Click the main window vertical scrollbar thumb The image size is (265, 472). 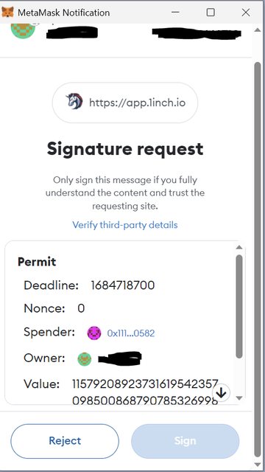258,260
